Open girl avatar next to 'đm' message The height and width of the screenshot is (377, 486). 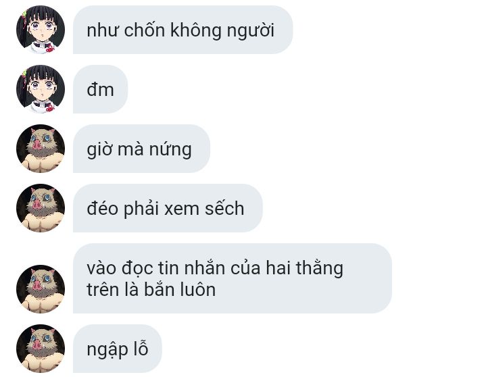41,89
